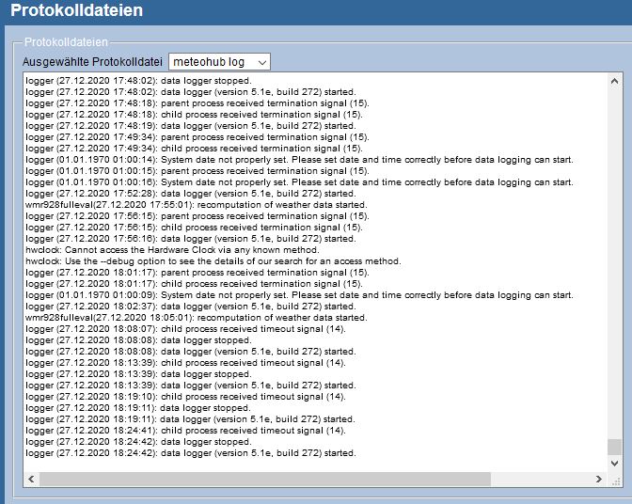632x504 pixels.
Task: Click the dropdown chevron beside meteohub log
Action: (x=261, y=62)
